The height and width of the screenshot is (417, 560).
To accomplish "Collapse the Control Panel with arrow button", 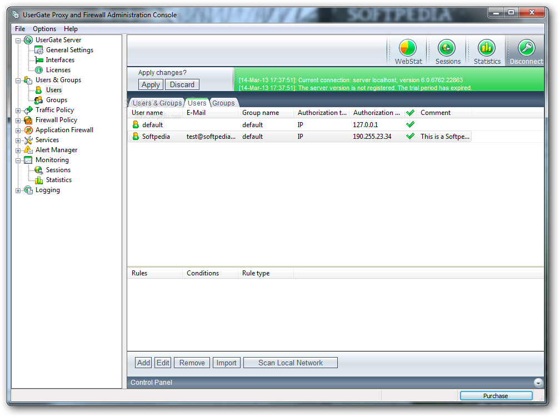I will pyautogui.click(x=538, y=383).
